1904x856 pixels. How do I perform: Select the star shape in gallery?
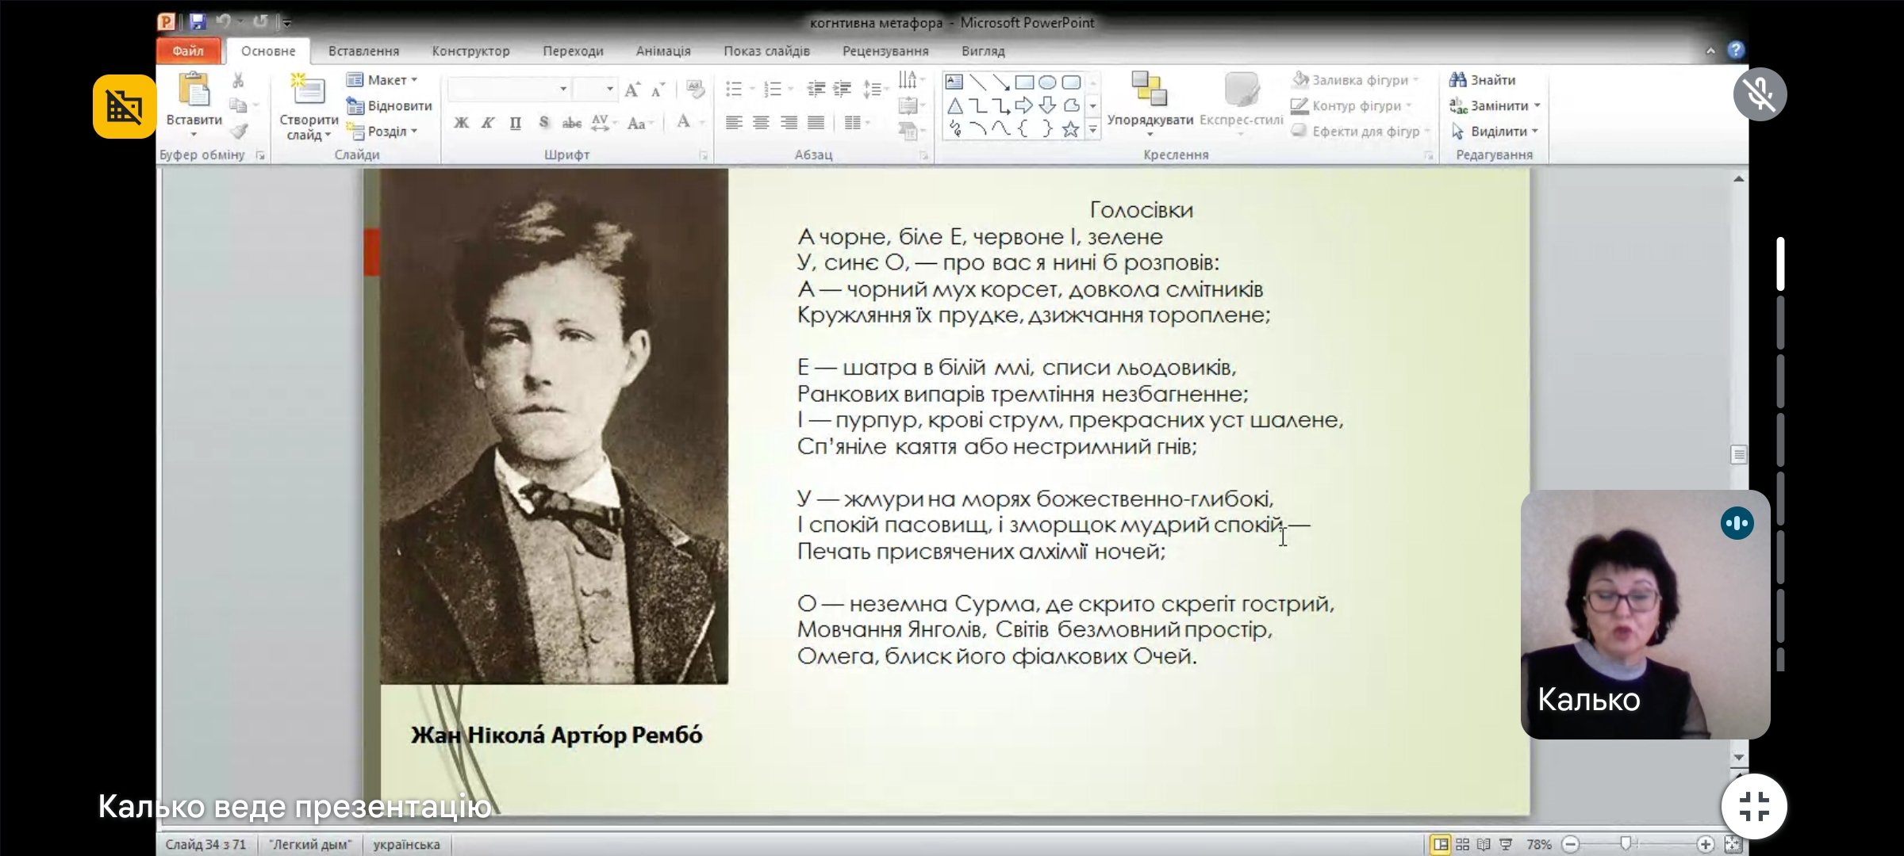pos(1070,129)
